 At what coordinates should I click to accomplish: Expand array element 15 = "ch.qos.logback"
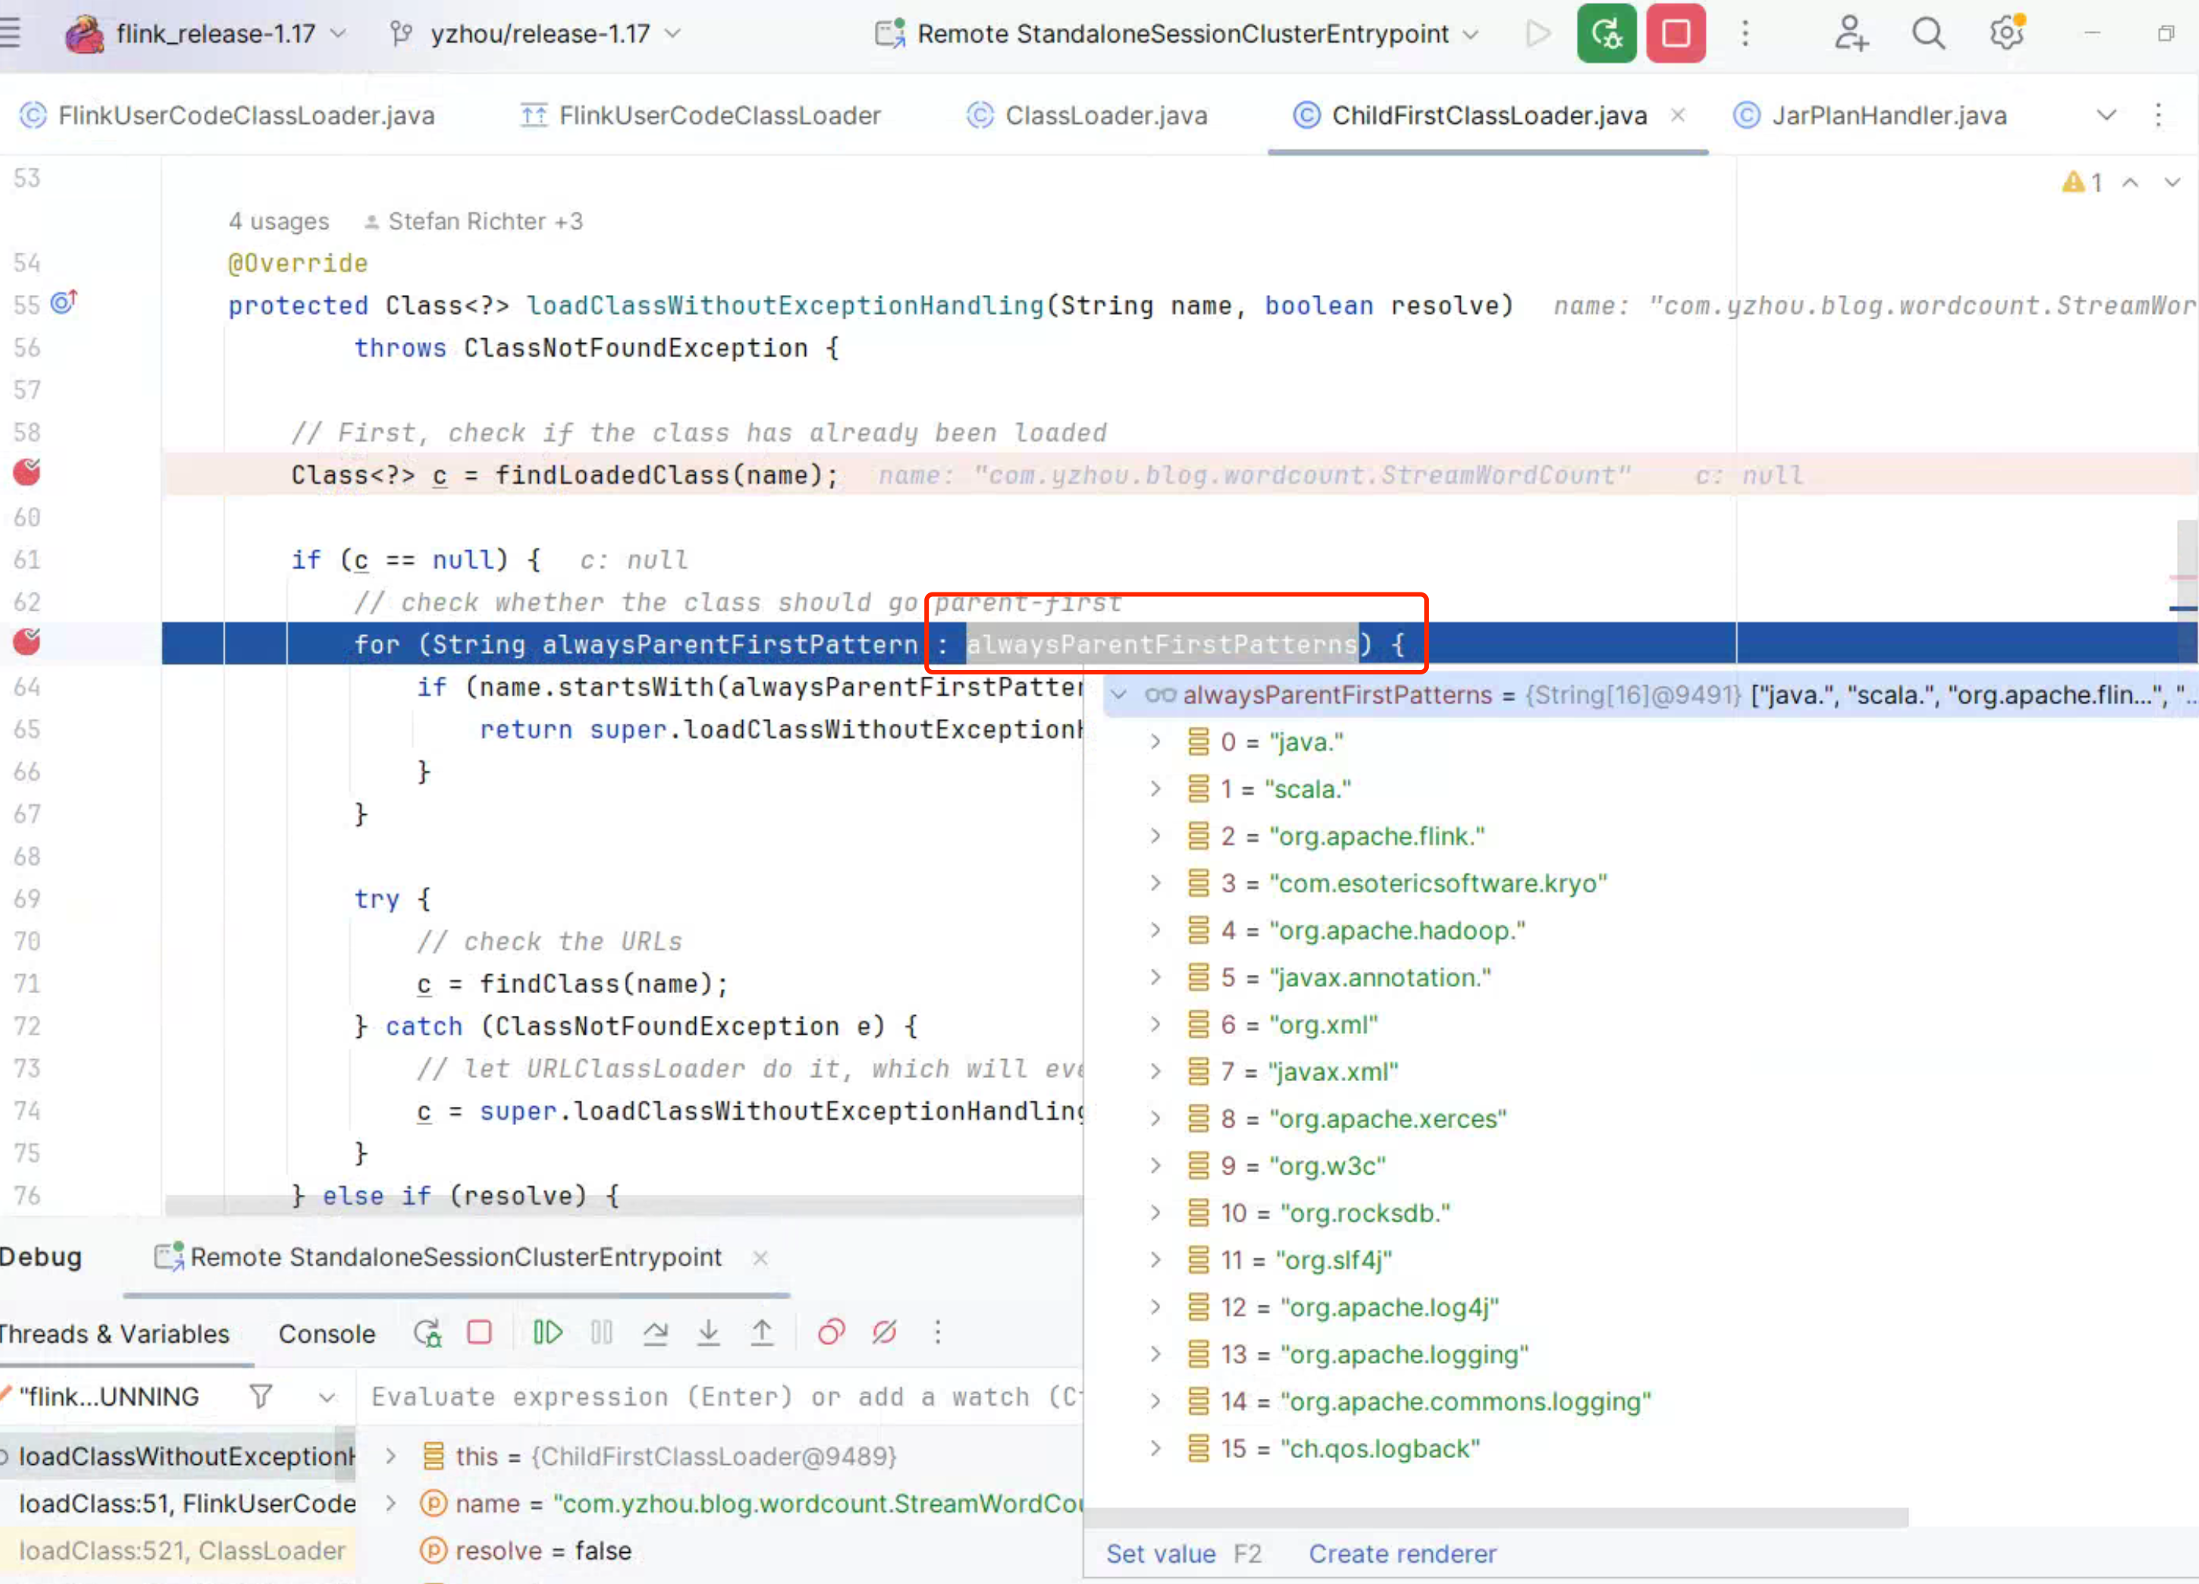pos(1155,1448)
